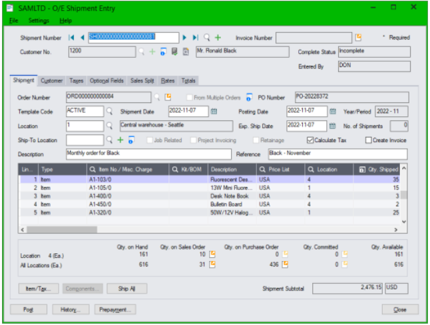The image size is (430, 325).
Task: Switch to the Taxes tab
Action: (77, 80)
